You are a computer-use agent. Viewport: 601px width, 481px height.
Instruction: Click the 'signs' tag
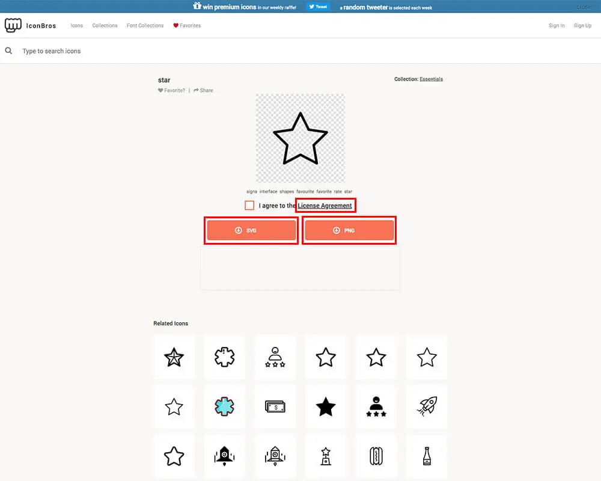coord(252,191)
